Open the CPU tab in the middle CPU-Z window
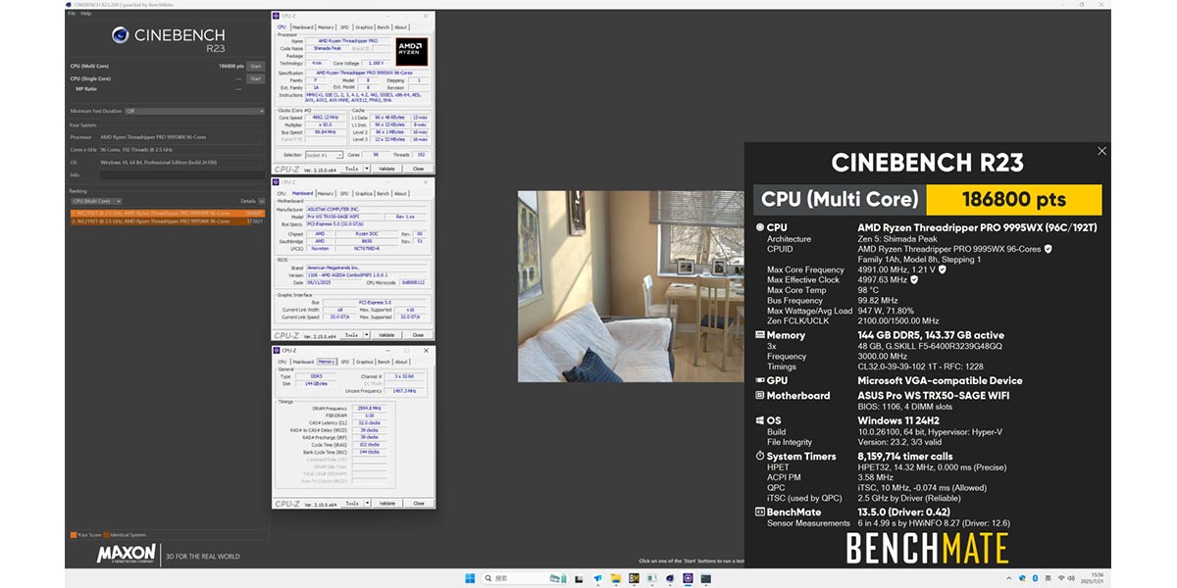The image size is (1177, 588). (281, 194)
